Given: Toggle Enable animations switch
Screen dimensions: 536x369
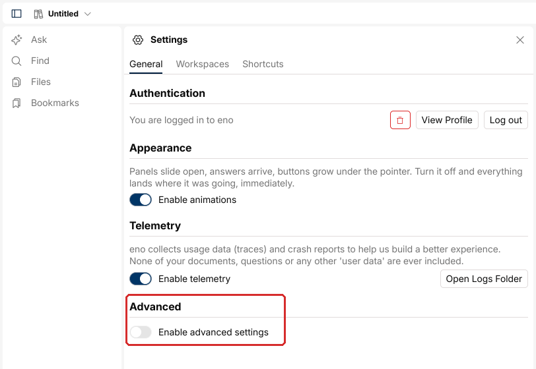Looking at the screenshot, I should click(x=141, y=200).
